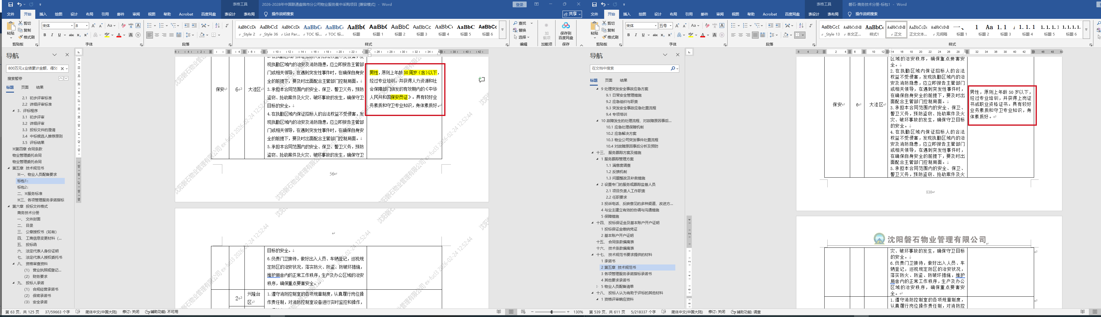Collapse 十三、服务跟踪方案及措施 in right navigation
Viewport: 1101px width, 317px height.
point(593,153)
